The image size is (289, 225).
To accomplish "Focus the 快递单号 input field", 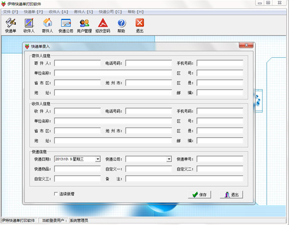I will 220,159.
